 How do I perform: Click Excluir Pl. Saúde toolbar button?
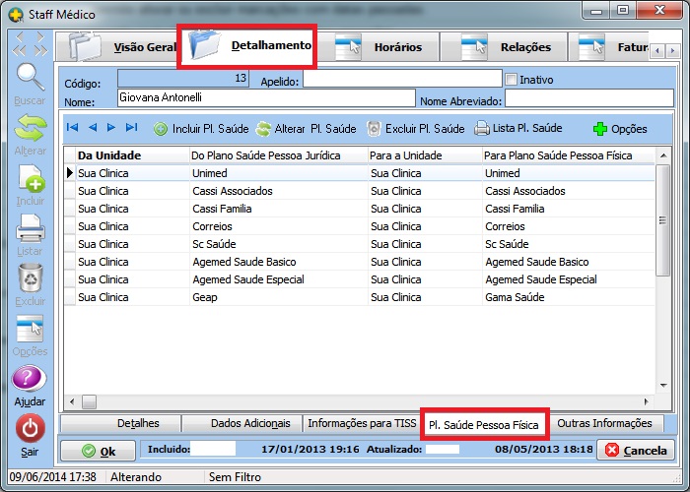coord(415,128)
